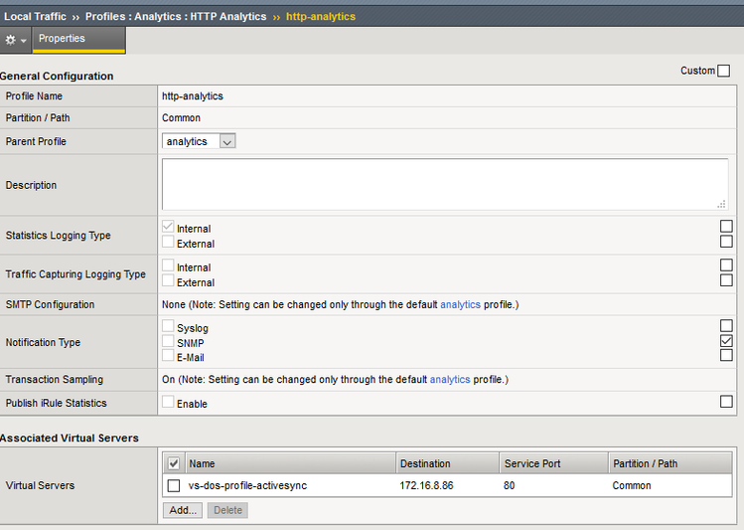This screenshot has height=530, width=744.
Task: Switch to the Properties tab
Action: pos(62,39)
